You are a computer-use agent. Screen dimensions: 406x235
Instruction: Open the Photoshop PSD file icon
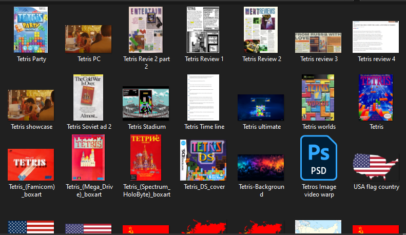318,158
